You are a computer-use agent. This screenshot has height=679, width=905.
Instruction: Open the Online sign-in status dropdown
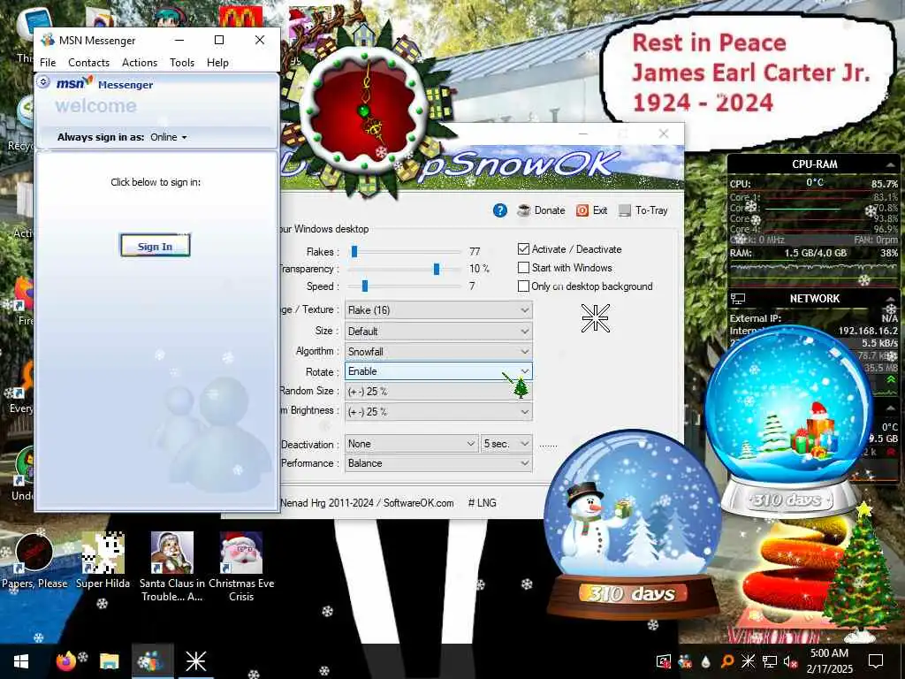click(169, 137)
